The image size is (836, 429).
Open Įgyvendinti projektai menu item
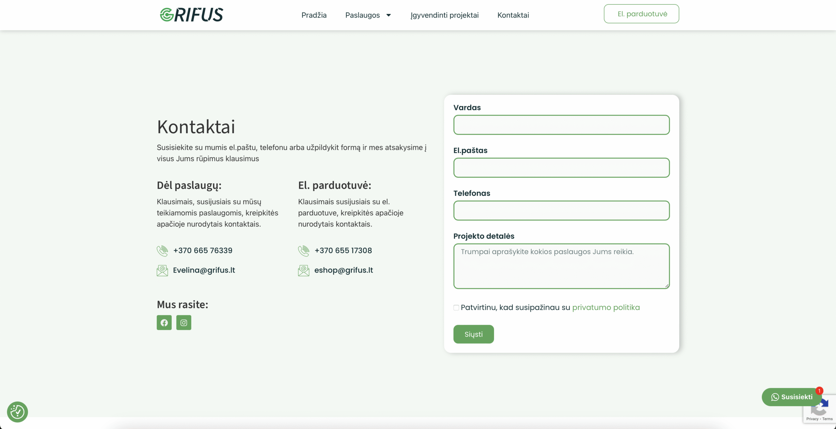(x=444, y=15)
